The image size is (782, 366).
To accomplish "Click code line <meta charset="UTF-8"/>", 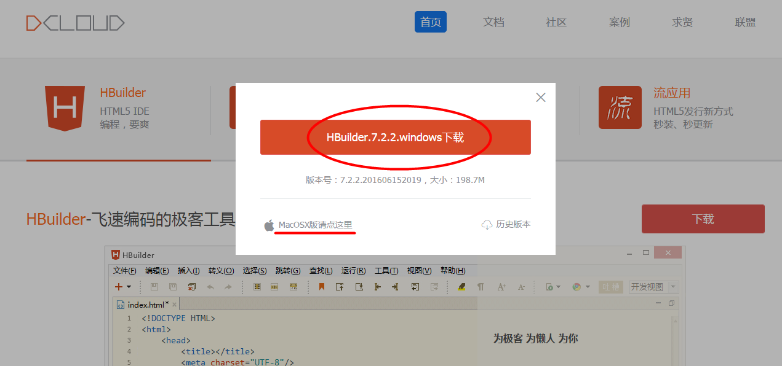I will 238,362.
